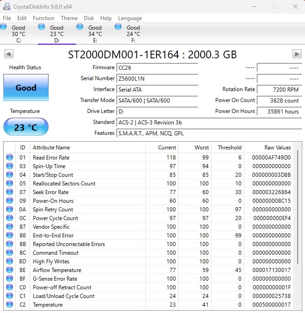
Task: Open the Function menu
Action: pyautogui.click(x=43, y=18)
